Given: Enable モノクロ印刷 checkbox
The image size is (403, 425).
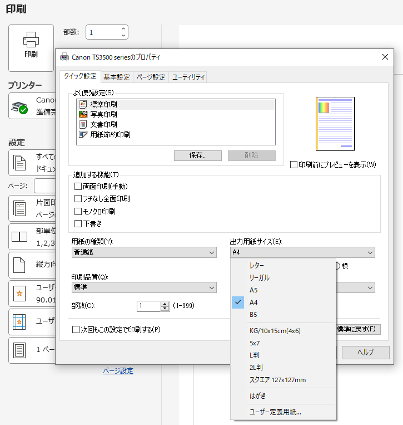Looking at the screenshot, I should click(x=78, y=211).
